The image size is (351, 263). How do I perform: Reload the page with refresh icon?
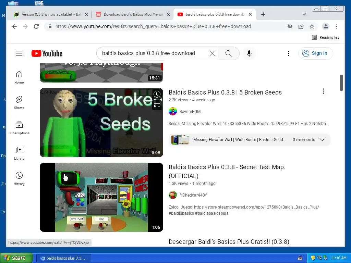pos(36,26)
